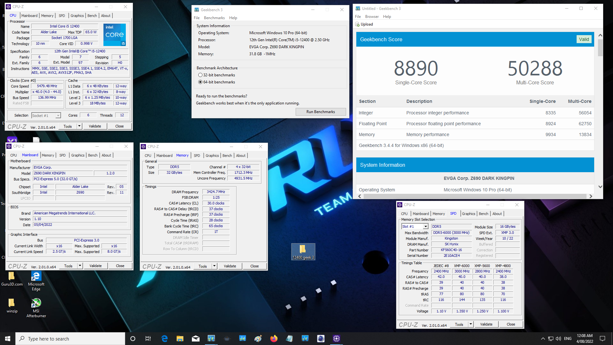This screenshot has width=613, height=345.
Task: Launch MSI Afterburner desktop shortcut
Action: 36,308
